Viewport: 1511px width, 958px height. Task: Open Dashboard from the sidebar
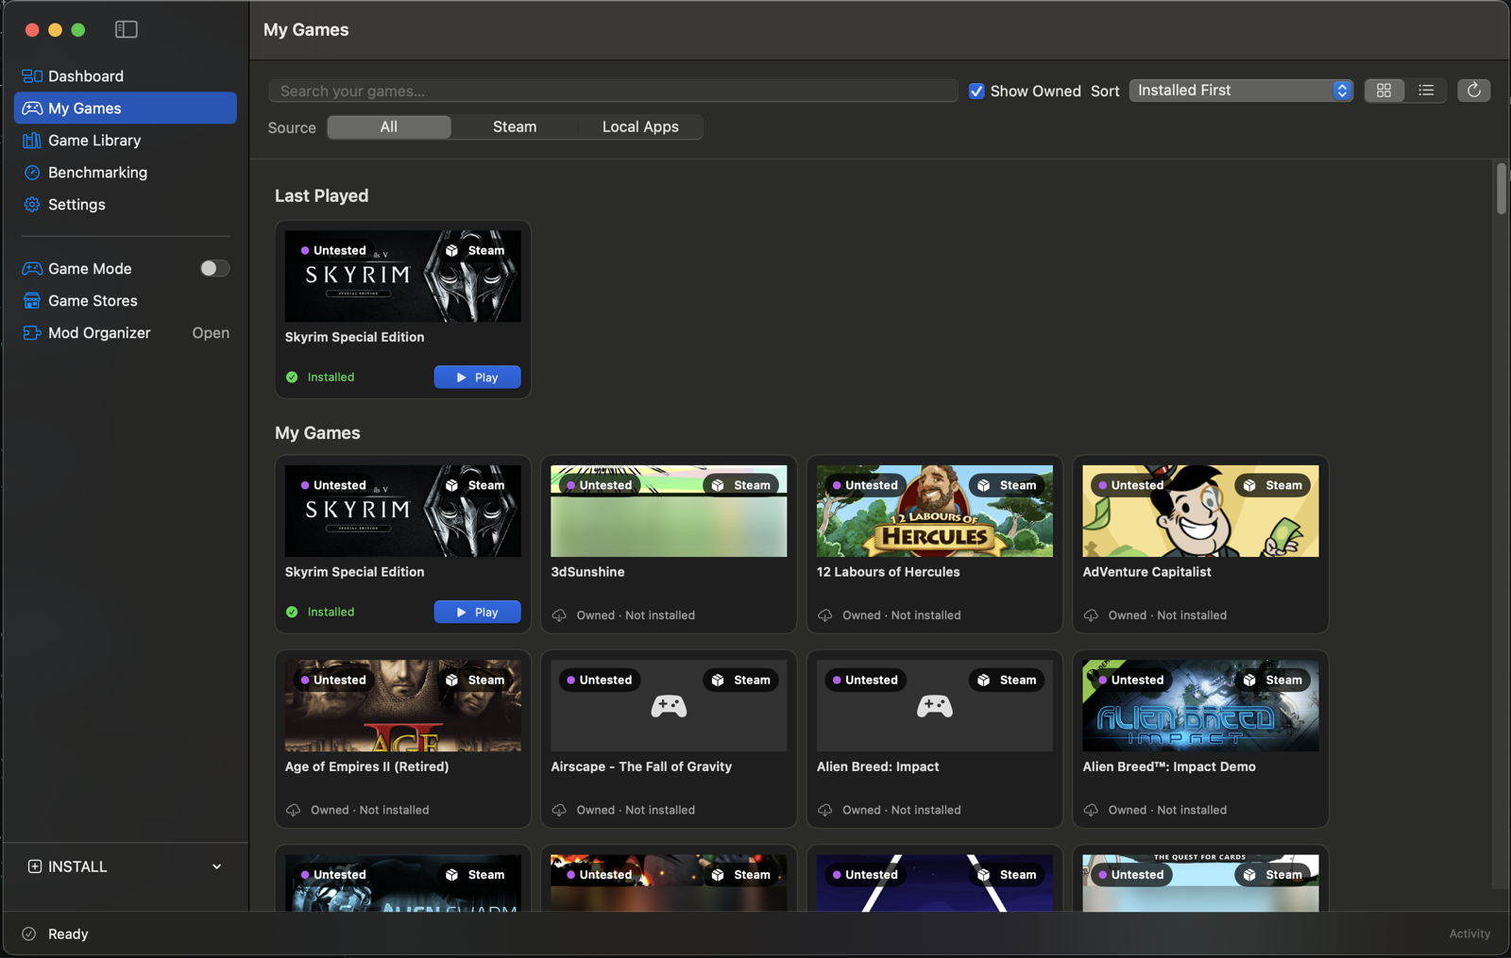coord(126,76)
